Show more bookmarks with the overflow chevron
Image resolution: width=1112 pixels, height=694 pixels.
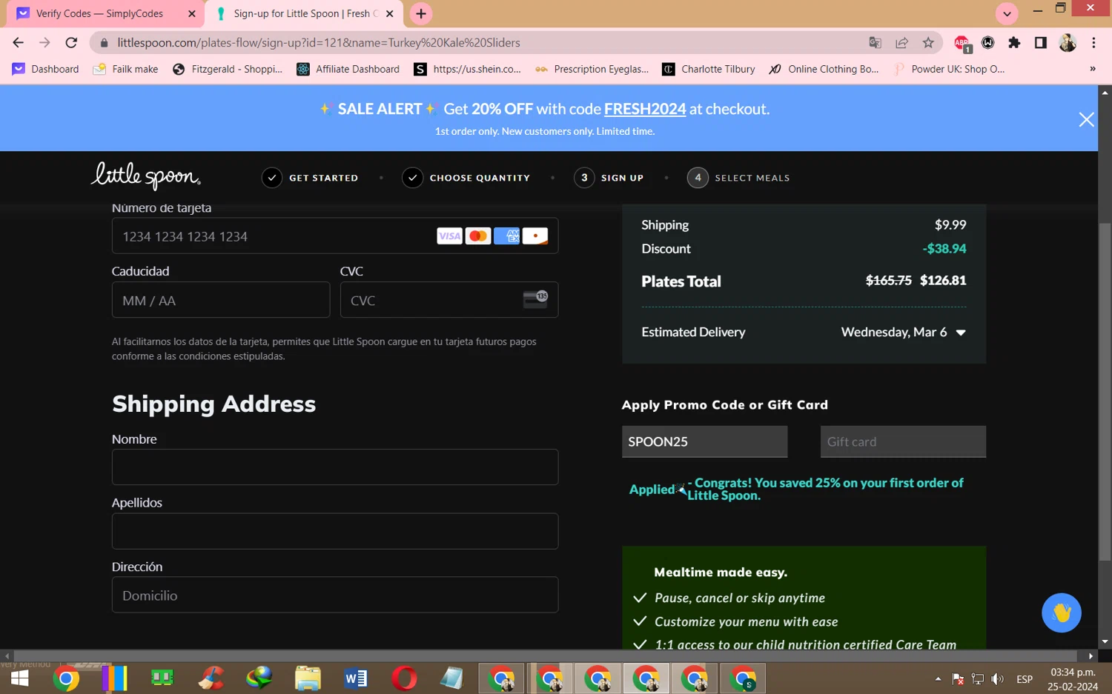[x=1092, y=69]
